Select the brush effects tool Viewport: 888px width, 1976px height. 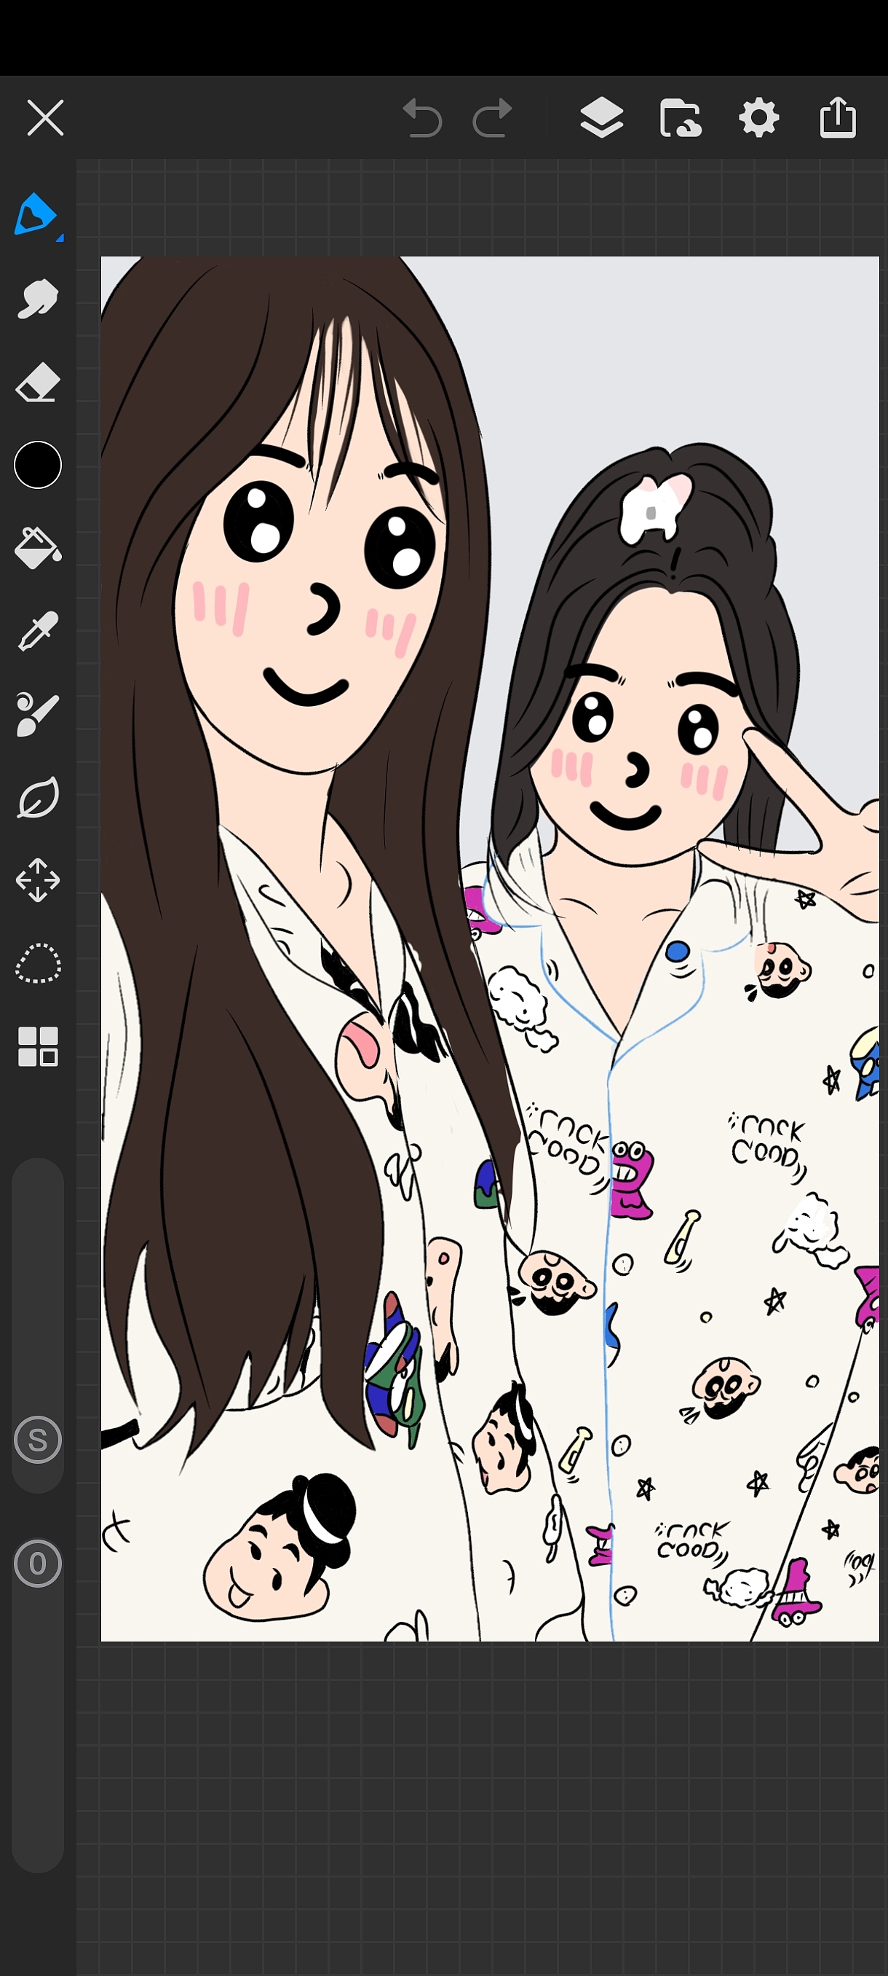coord(38,714)
